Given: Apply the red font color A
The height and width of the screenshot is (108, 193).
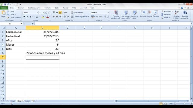Looking at the screenshot, I should [x=48, y=16].
